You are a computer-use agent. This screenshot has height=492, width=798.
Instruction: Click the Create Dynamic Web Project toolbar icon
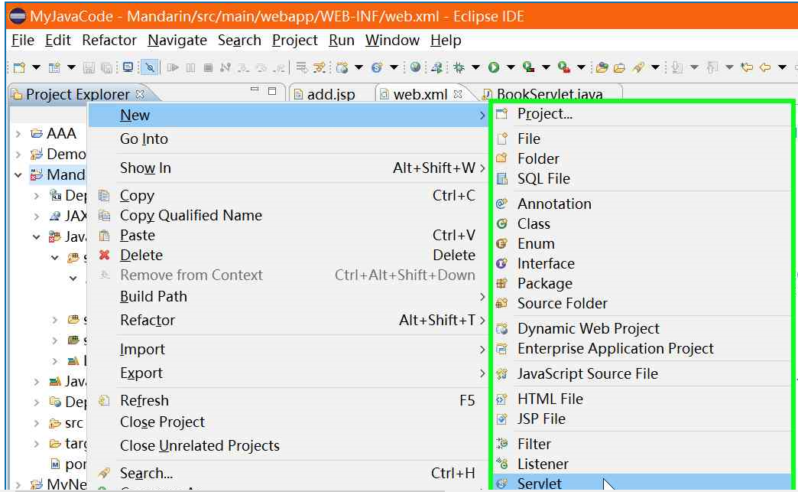click(x=342, y=67)
